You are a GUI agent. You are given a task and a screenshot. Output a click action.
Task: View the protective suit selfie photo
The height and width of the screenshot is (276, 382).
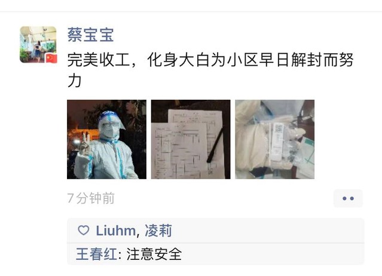[106, 139]
